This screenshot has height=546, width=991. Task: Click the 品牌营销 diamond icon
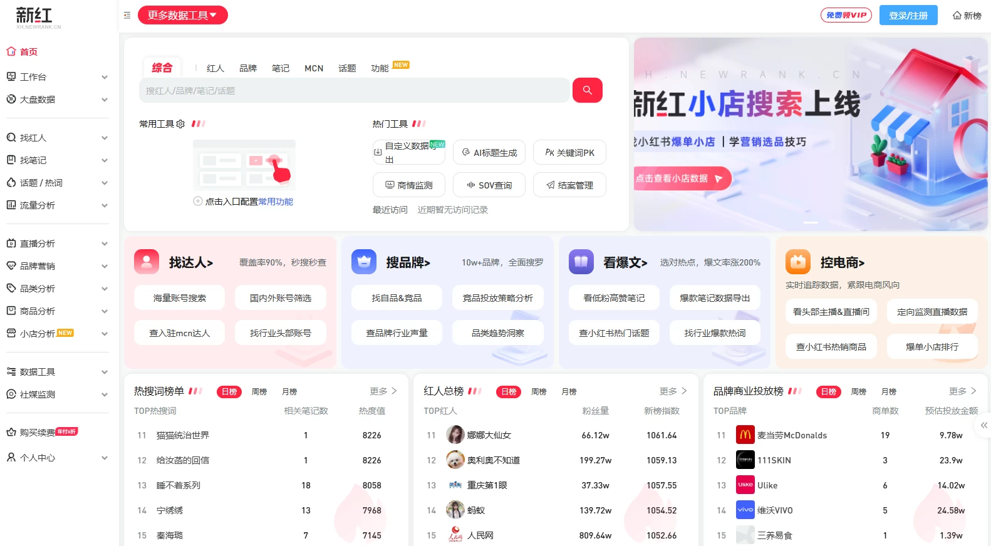(x=11, y=265)
